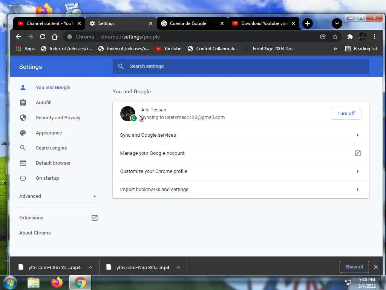Click the network tray icon
386x290 pixels.
click(x=348, y=282)
